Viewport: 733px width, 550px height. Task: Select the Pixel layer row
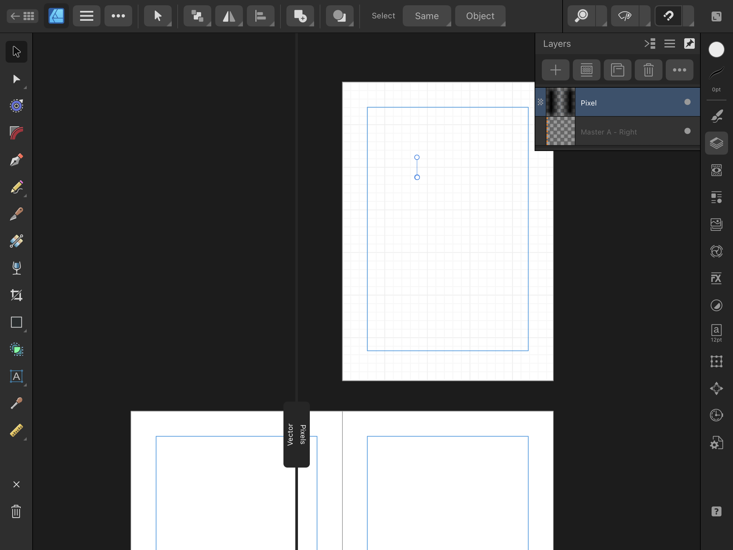(x=618, y=102)
